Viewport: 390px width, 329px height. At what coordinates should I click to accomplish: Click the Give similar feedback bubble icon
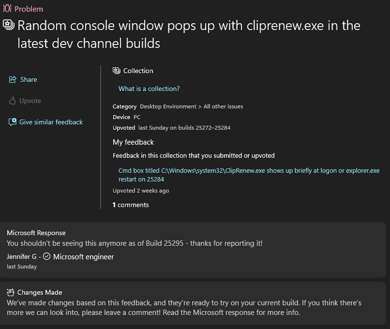pos(13,122)
